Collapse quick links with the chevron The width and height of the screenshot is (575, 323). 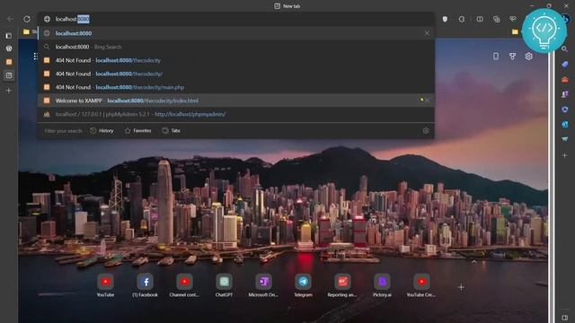[x=473, y=261]
